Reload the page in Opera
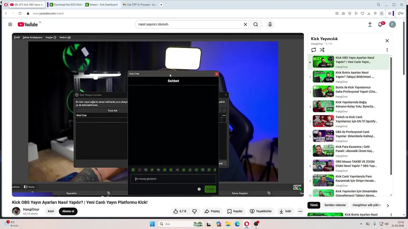The width and height of the screenshot is (408, 229). 20,13
